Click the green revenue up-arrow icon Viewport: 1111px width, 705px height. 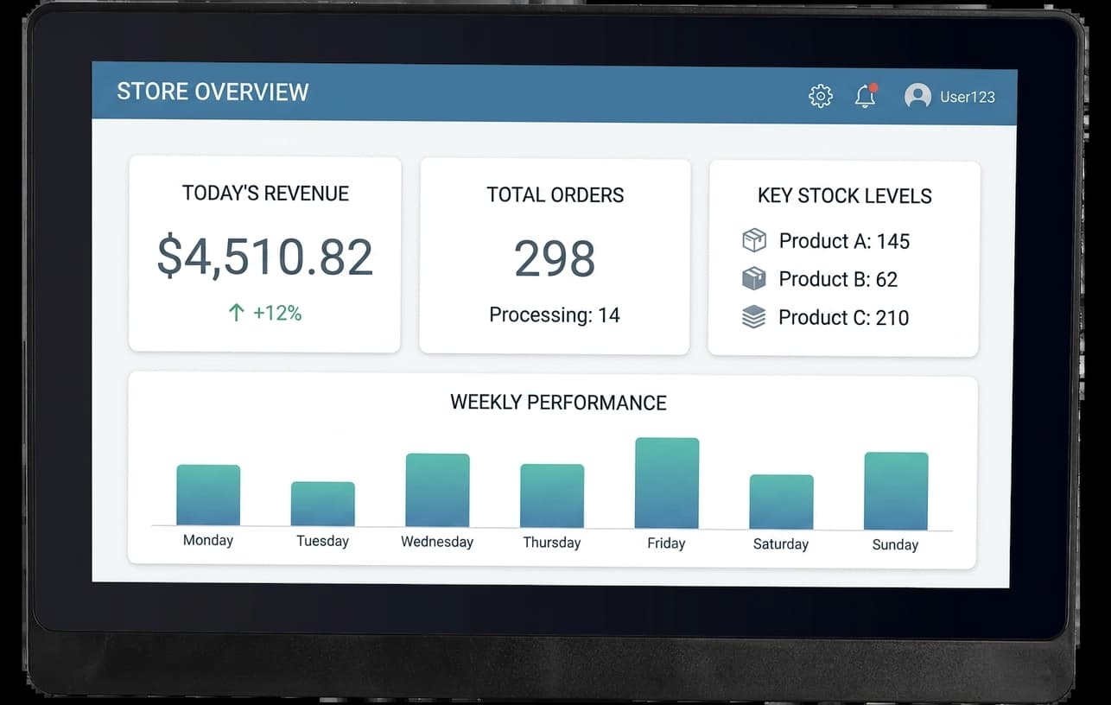pos(237,313)
